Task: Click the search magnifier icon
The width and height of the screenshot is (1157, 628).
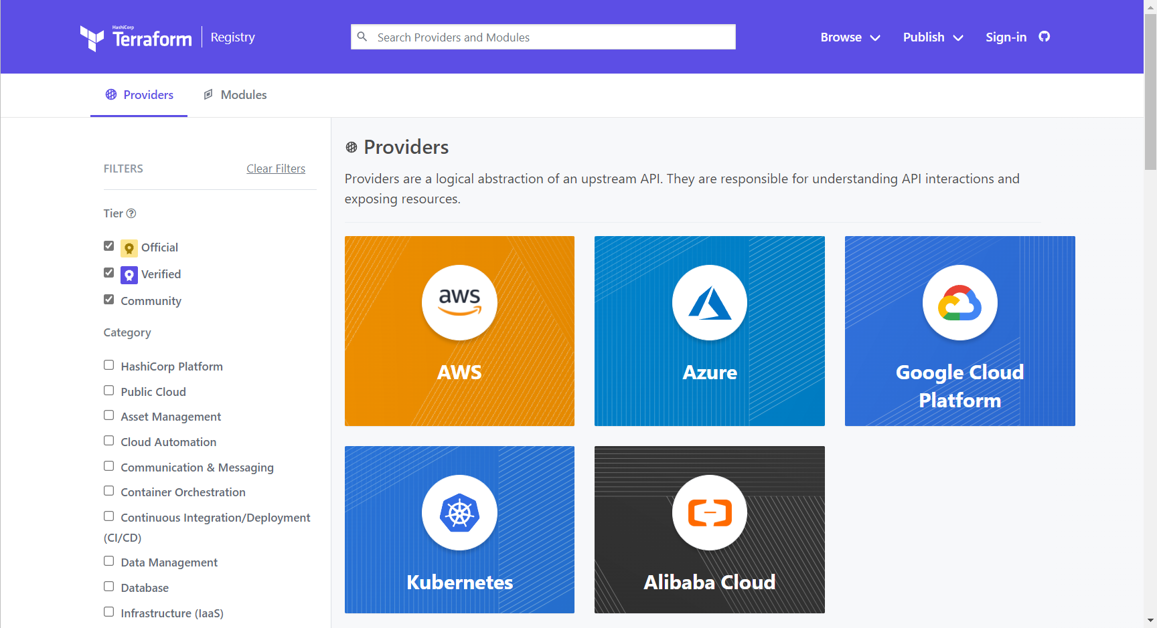Action: [362, 37]
